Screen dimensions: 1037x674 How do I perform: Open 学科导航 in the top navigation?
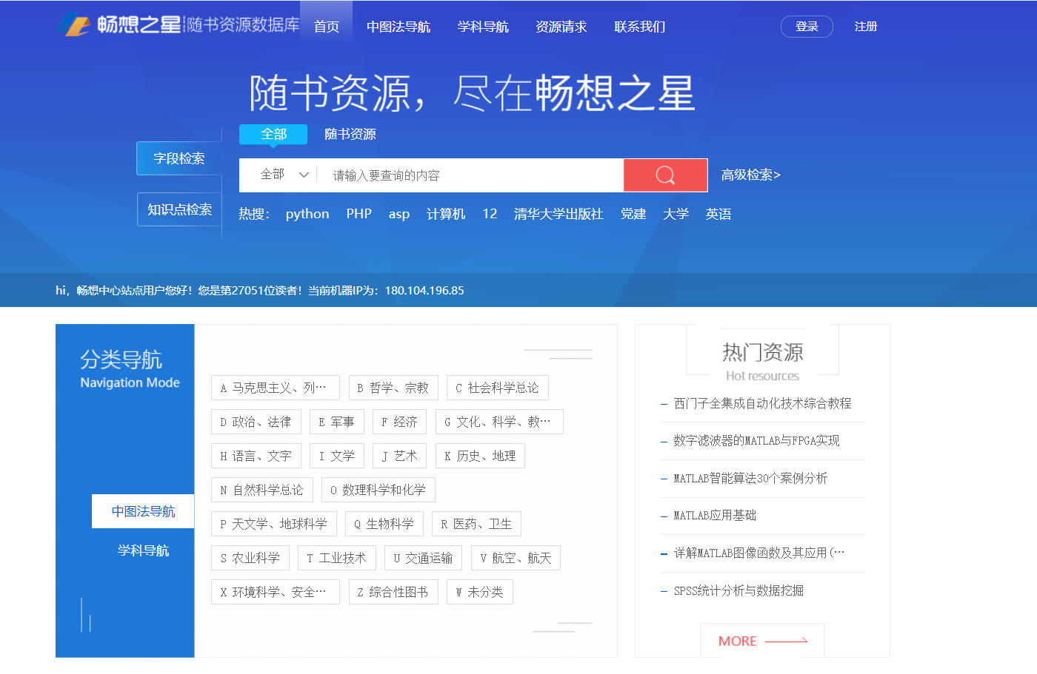[x=483, y=27]
